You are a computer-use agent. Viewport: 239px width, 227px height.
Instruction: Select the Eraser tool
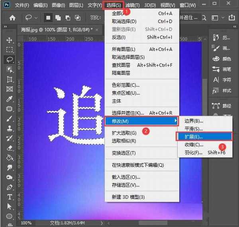(10, 148)
